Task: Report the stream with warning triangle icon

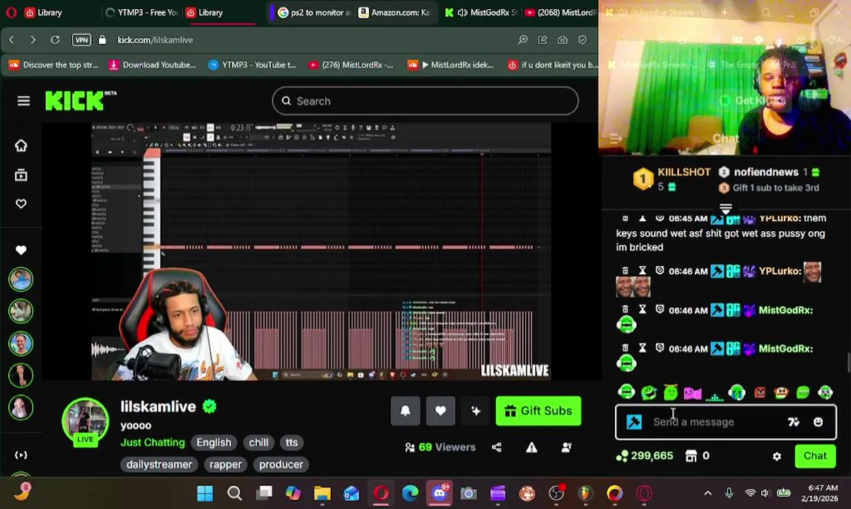Action: tap(532, 447)
